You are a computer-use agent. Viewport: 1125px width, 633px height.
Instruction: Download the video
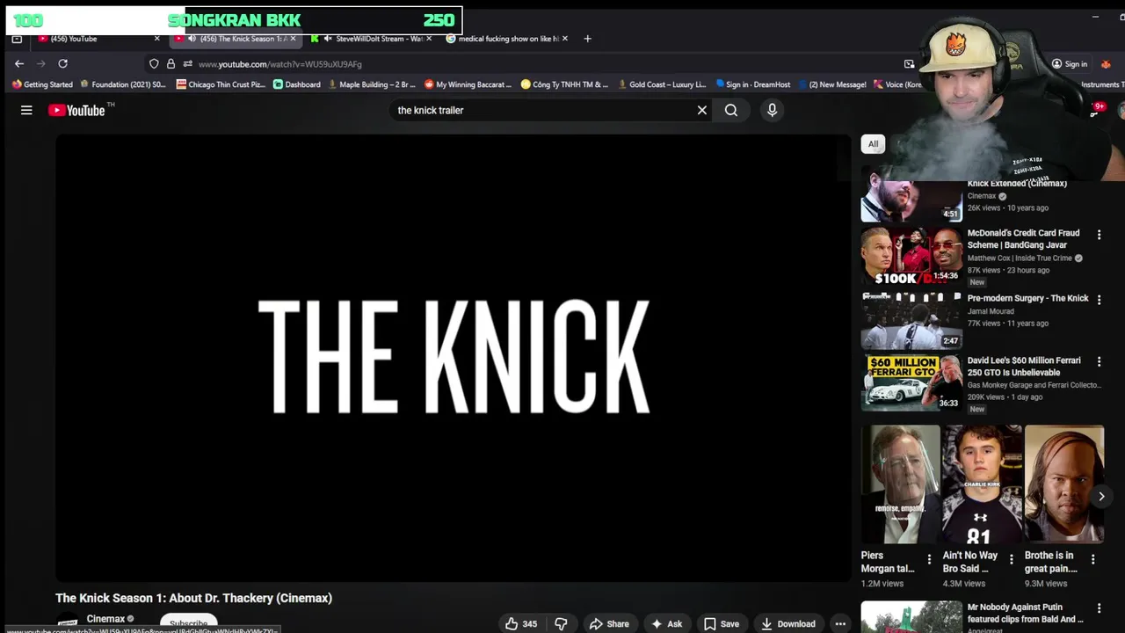point(788,623)
